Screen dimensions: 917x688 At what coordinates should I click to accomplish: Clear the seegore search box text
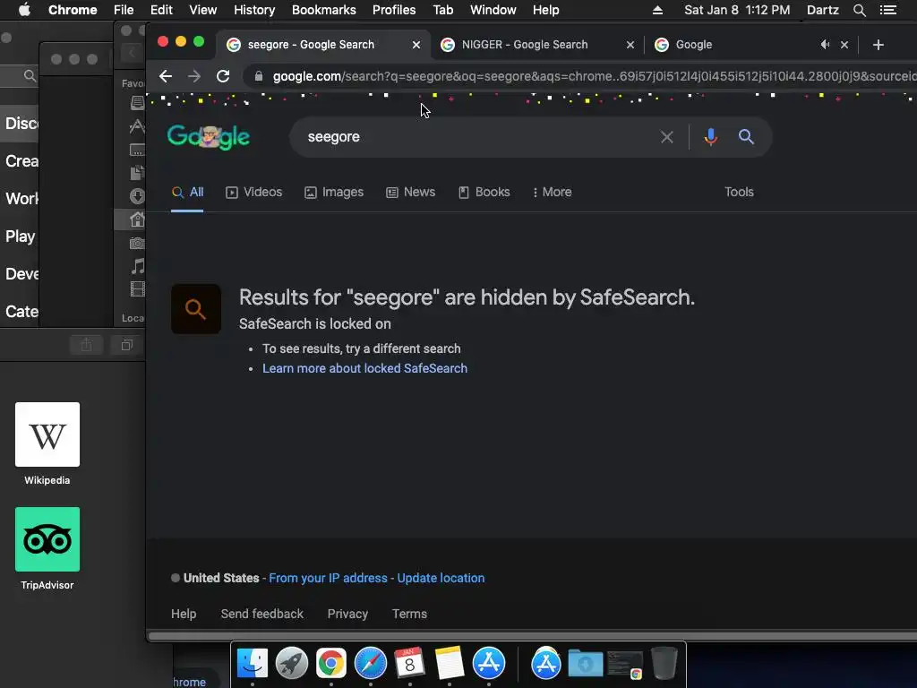pos(666,137)
